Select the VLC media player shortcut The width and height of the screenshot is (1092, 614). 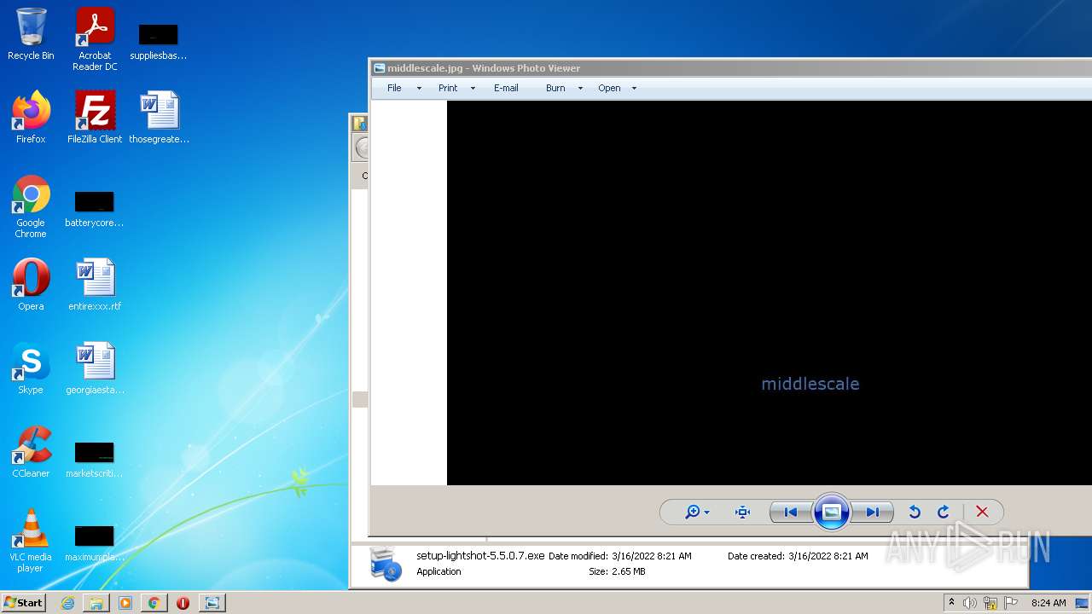tap(31, 541)
